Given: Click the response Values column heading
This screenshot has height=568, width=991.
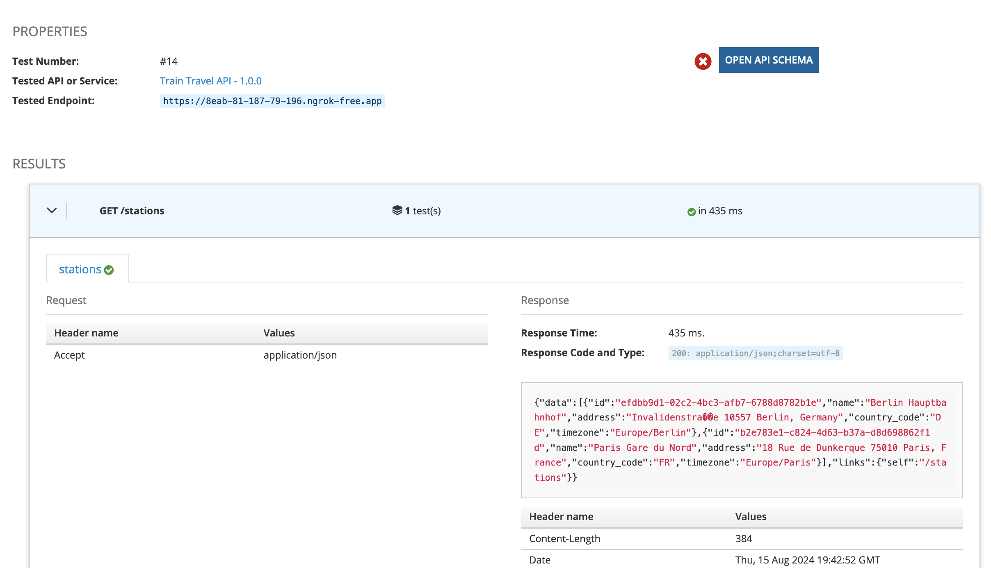Looking at the screenshot, I should (x=751, y=516).
